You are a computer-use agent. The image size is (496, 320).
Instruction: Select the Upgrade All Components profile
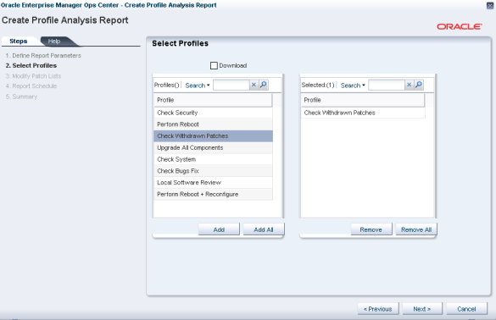(x=213, y=148)
